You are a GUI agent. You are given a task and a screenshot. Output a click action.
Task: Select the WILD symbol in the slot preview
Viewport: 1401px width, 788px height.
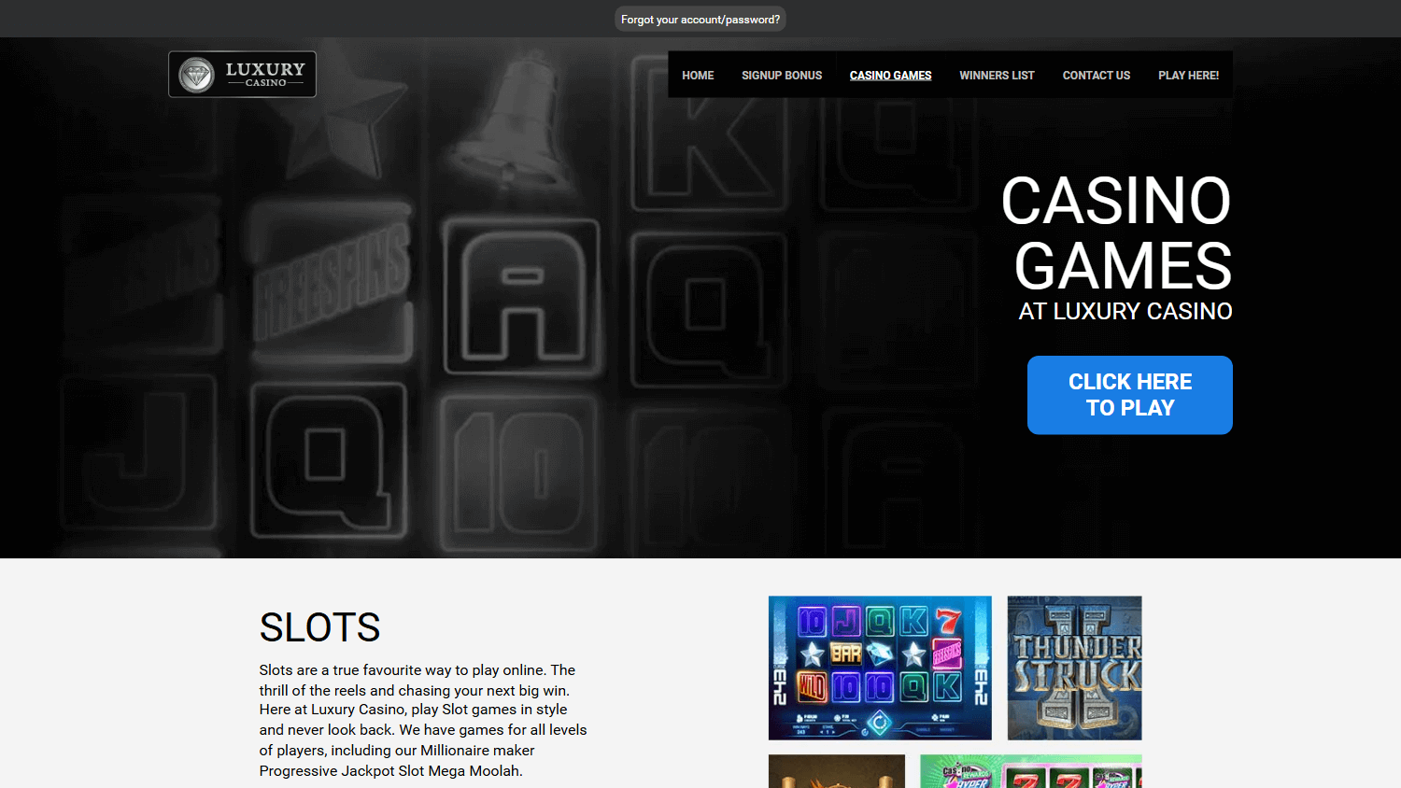[811, 687]
